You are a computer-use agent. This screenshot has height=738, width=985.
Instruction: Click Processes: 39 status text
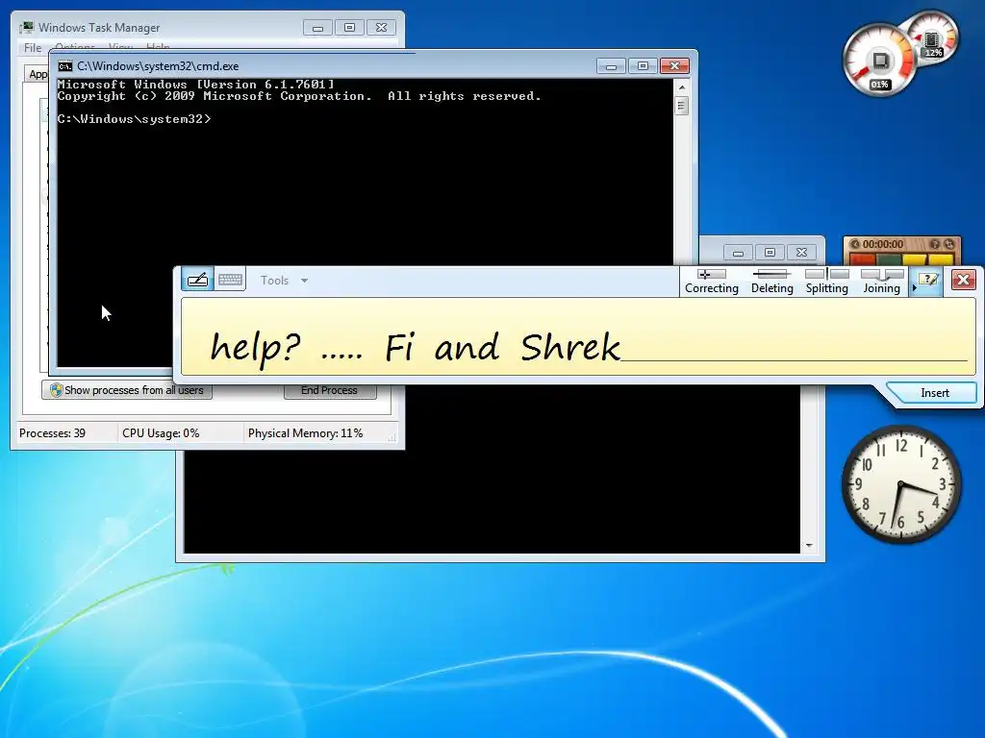pos(52,433)
